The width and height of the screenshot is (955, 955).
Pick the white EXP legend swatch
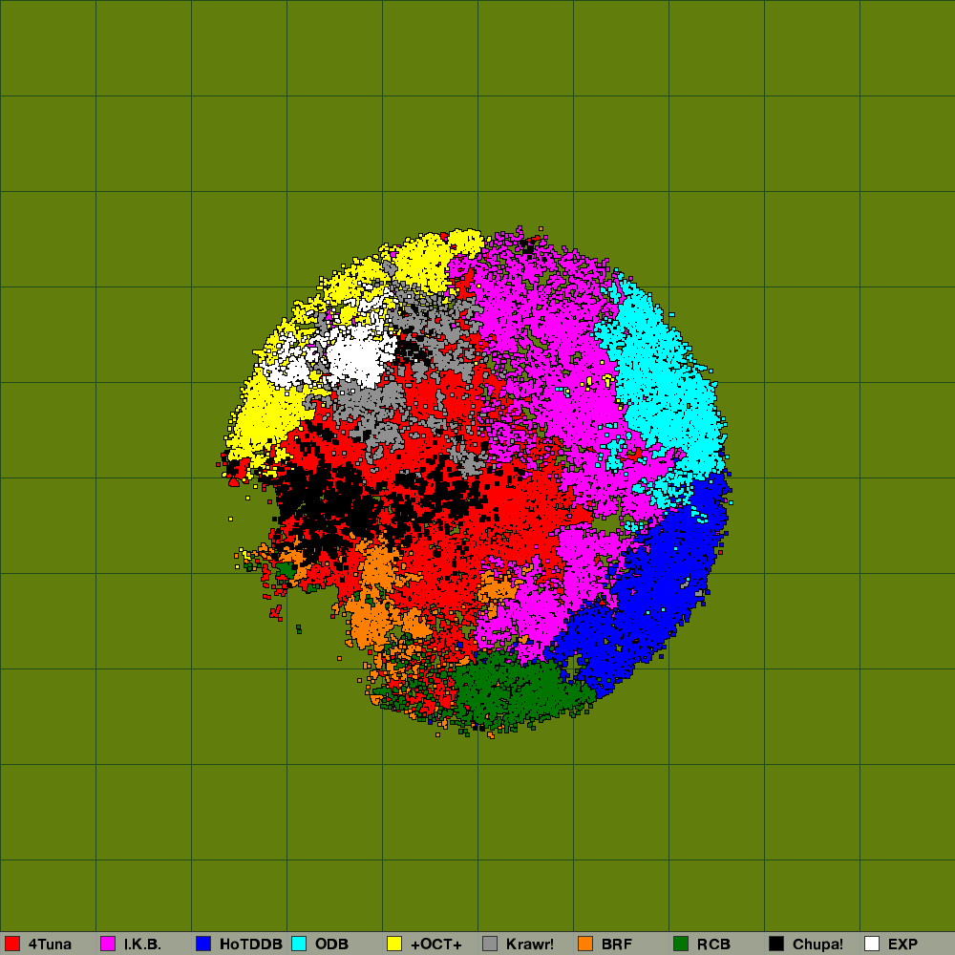point(872,944)
